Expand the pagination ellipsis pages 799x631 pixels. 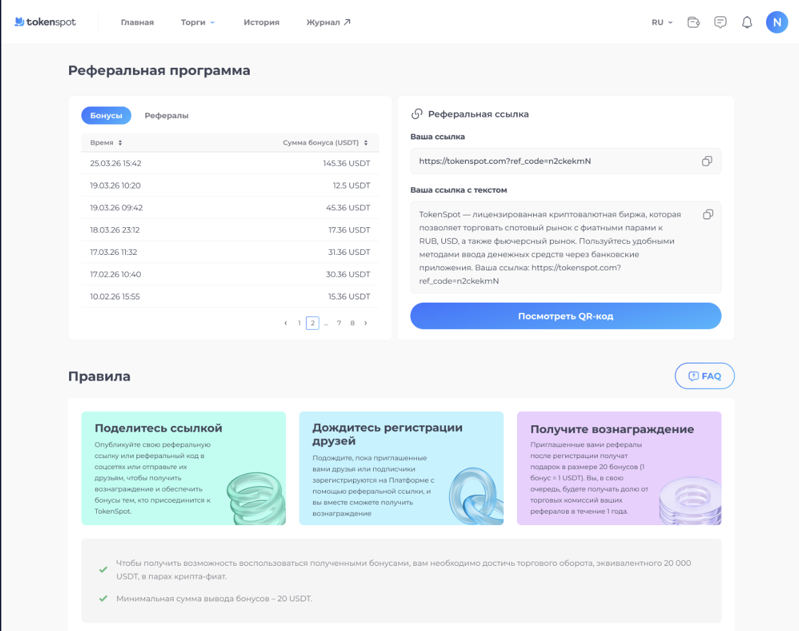point(326,323)
